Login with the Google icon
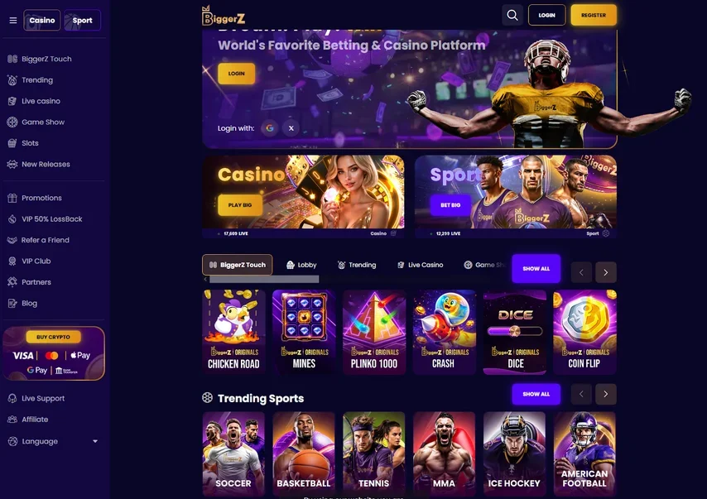Screen dimensions: 707x499 coord(270,128)
